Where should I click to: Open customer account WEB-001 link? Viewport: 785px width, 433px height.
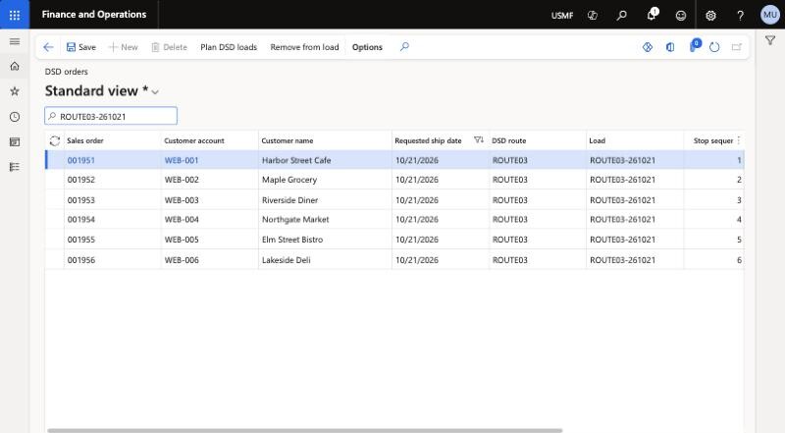coord(182,160)
